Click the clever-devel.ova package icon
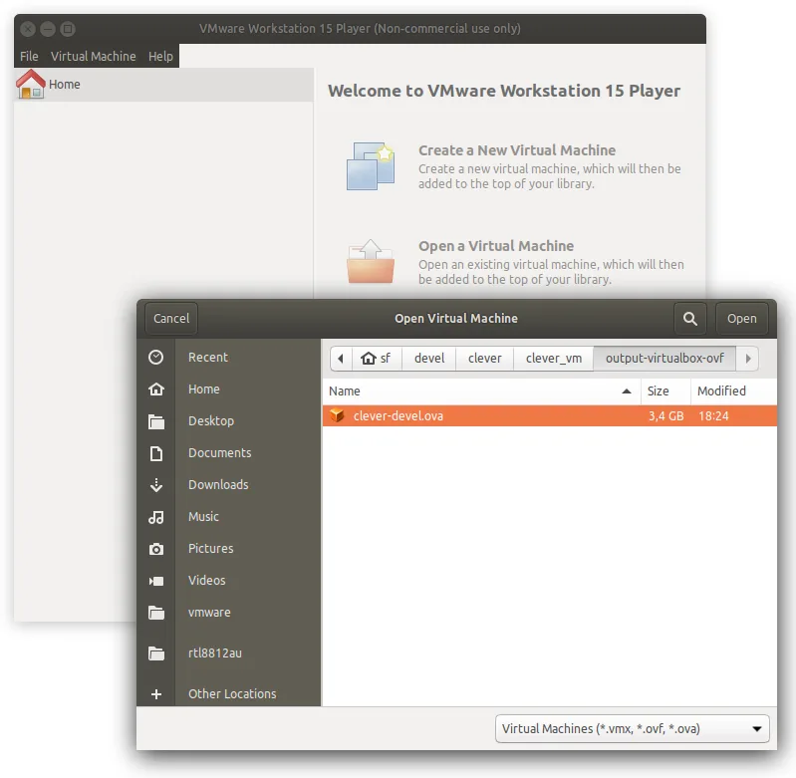Screen dimensions: 796x778 point(337,415)
